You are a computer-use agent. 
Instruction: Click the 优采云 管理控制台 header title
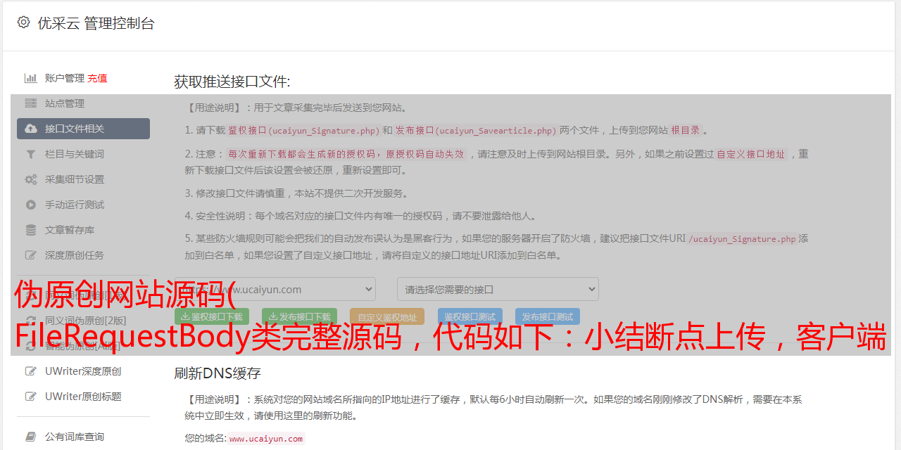pos(96,23)
